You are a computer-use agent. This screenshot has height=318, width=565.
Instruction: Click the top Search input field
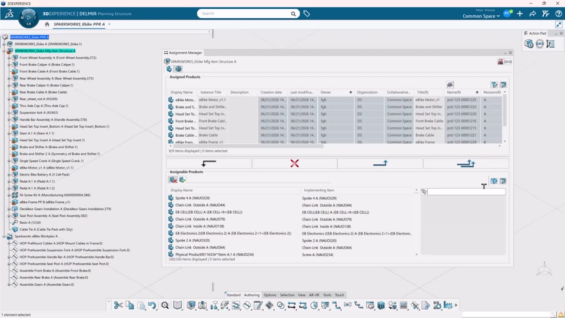(x=245, y=14)
